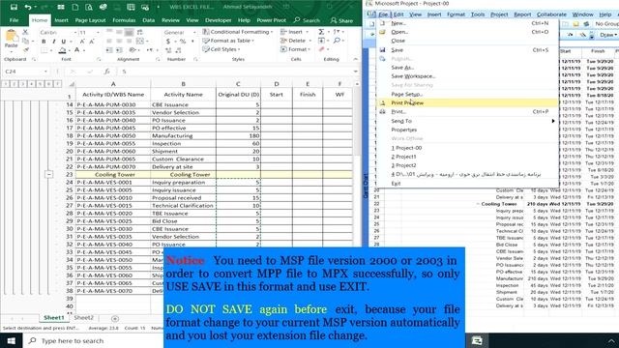The image size is (619, 348).
Task: Click the Decrease Font Size icon
Action: [x=92, y=41]
